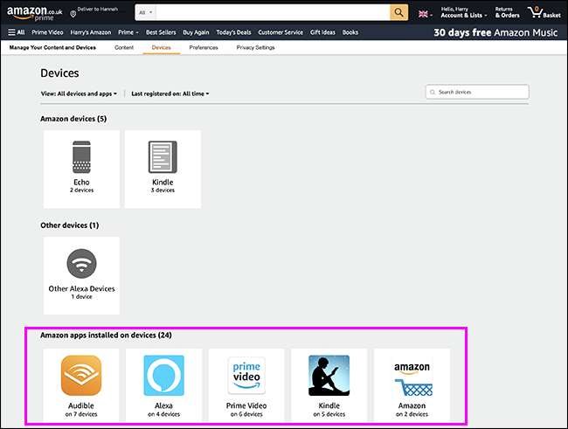Image resolution: width=568 pixels, height=429 pixels.
Task: Open Last registered on: All time filter
Action: 170,93
